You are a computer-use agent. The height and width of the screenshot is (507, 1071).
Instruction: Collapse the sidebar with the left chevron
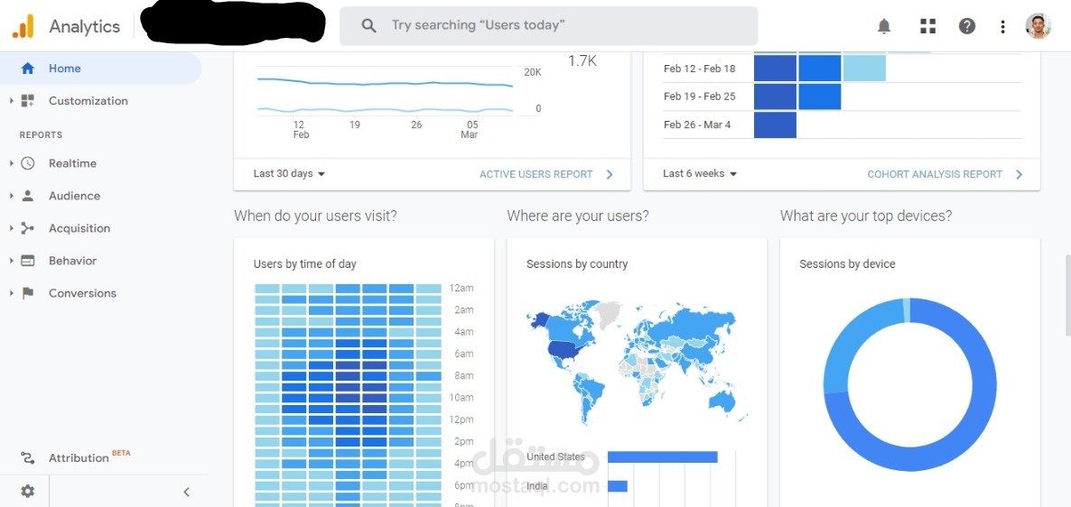[186, 492]
